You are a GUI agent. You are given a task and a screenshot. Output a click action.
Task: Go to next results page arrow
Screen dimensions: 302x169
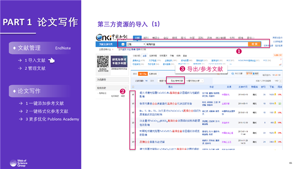pos(281,81)
